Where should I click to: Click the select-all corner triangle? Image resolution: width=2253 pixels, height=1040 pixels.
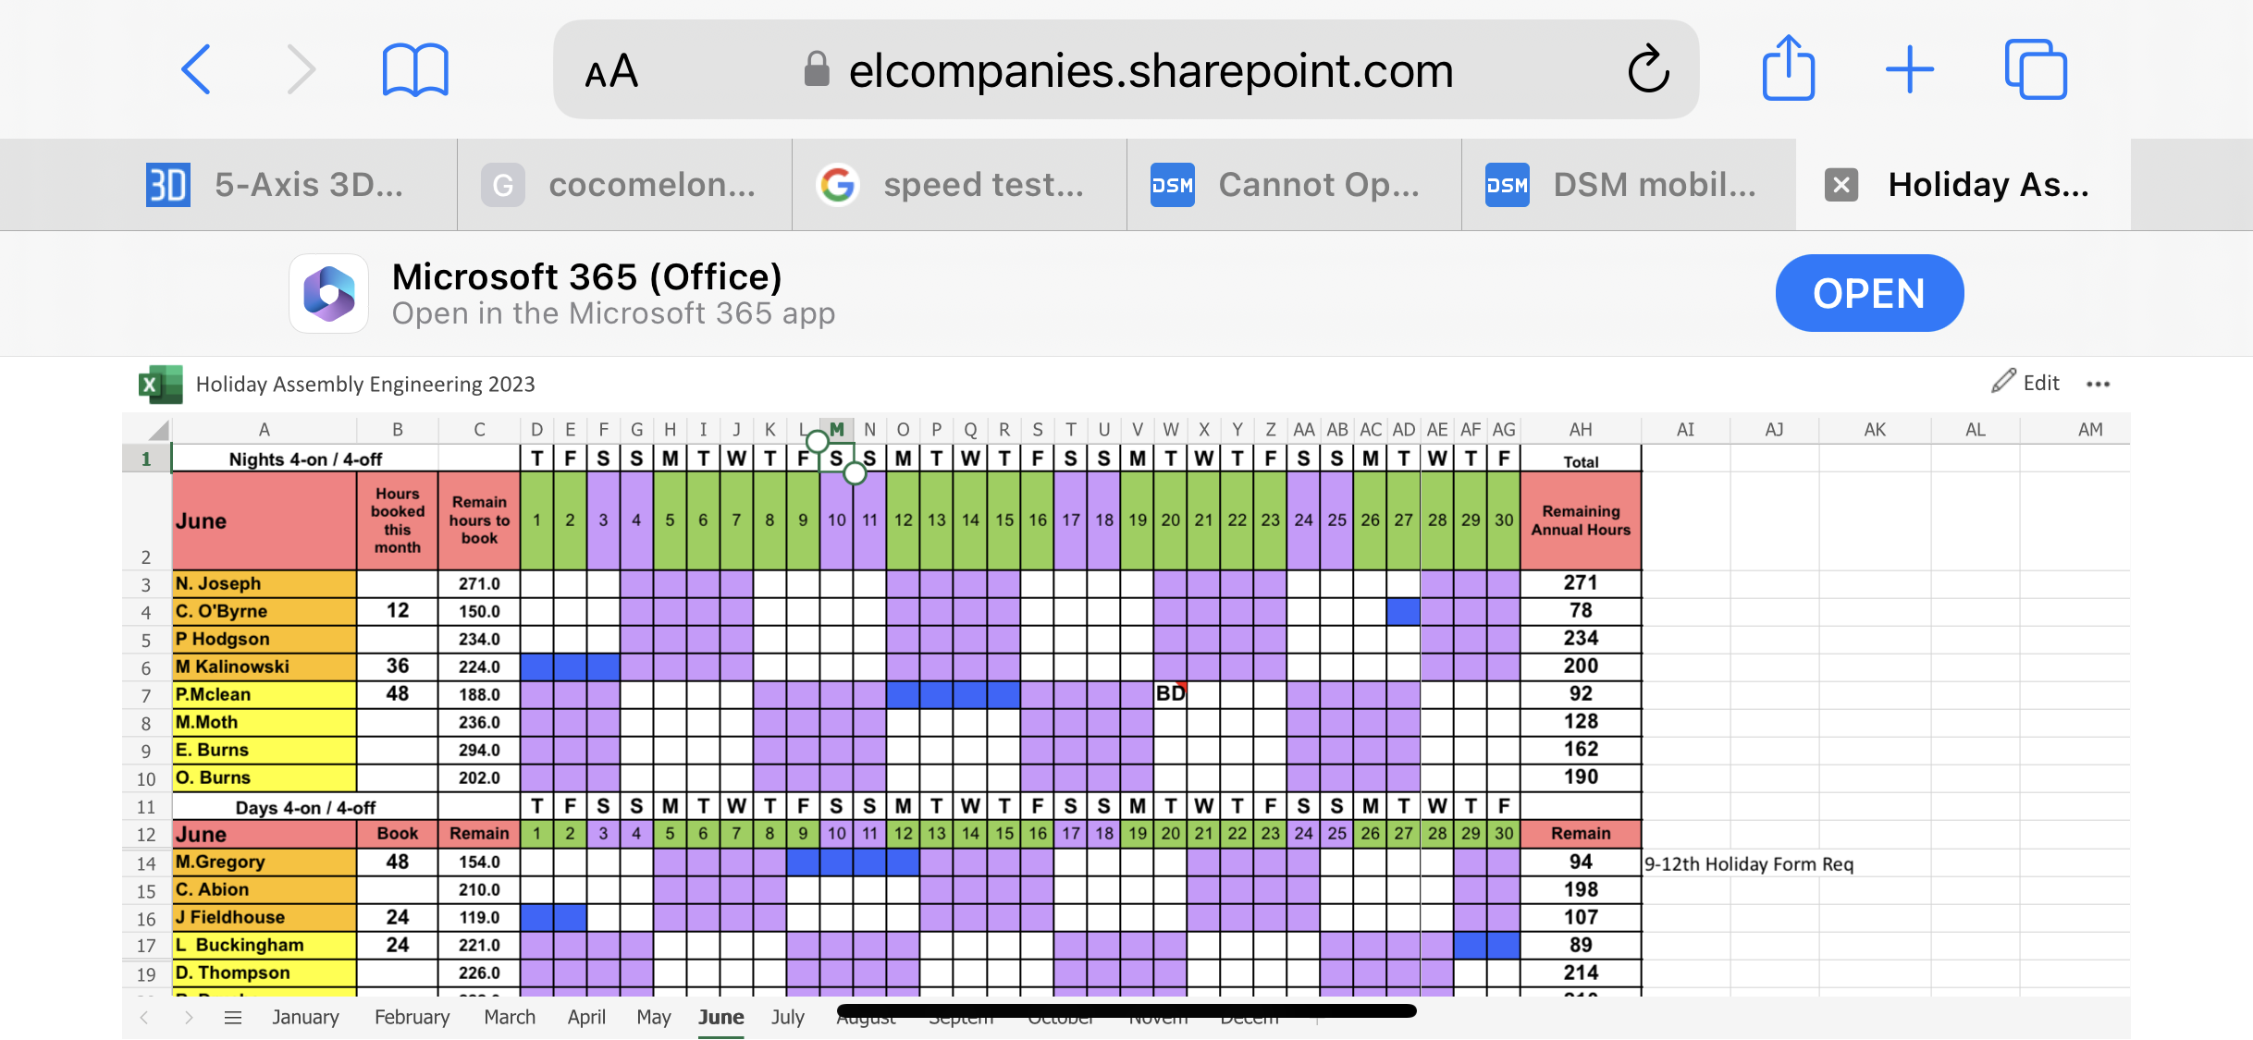click(157, 430)
